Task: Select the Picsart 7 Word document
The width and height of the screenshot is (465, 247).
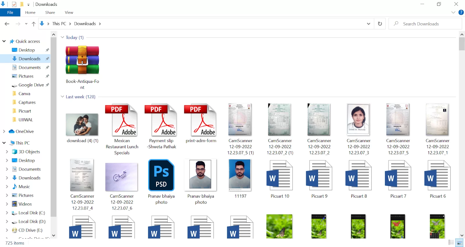Action: tap(398, 176)
